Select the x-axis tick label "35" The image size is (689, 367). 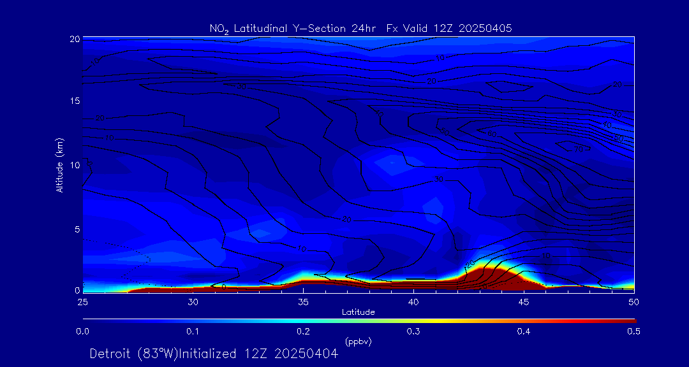pos(303,302)
